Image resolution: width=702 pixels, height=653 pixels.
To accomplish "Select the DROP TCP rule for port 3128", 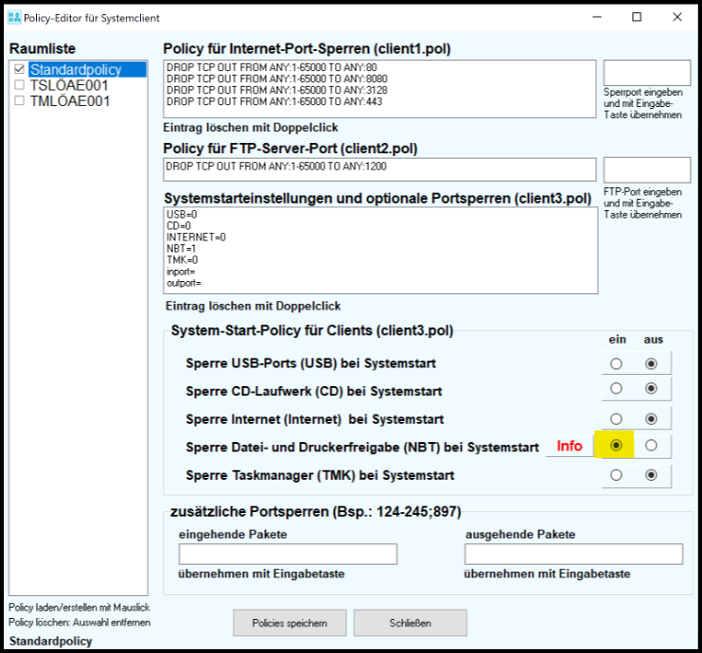I will tap(272, 92).
